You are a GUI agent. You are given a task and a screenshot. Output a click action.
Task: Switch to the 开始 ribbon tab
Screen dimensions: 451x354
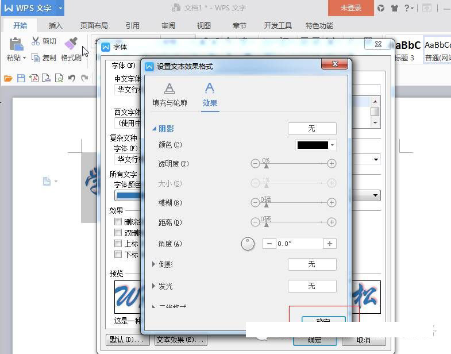point(20,25)
